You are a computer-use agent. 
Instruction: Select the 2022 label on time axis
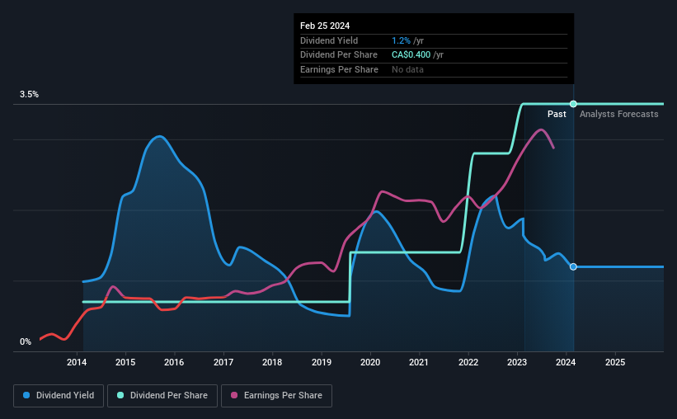click(x=468, y=362)
